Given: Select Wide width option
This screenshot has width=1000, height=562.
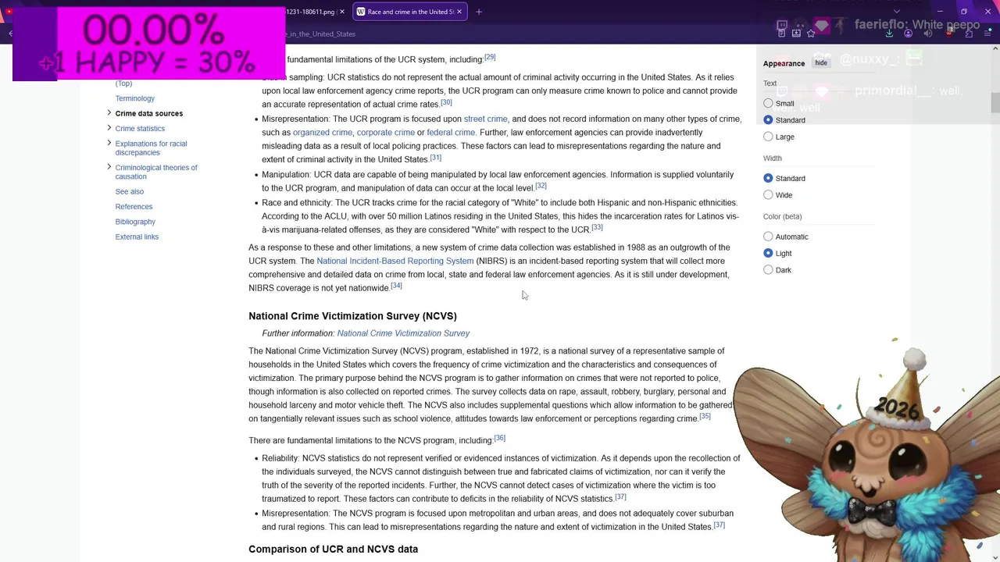Looking at the screenshot, I should click(768, 195).
